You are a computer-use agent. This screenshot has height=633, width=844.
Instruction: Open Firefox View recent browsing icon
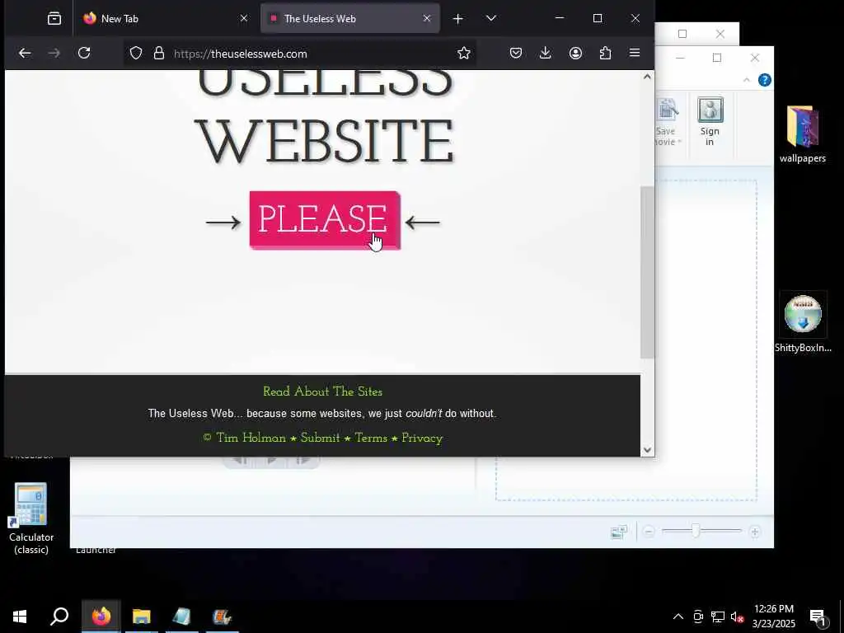coord(54,18)
